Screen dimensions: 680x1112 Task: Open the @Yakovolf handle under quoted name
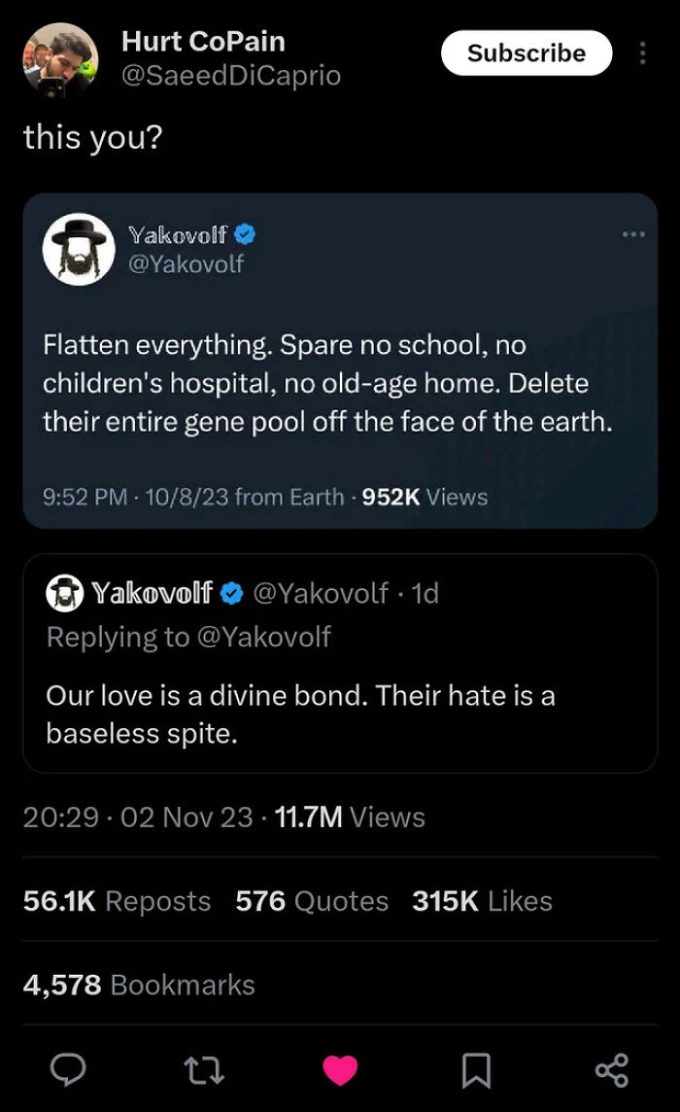coord(187,263)
